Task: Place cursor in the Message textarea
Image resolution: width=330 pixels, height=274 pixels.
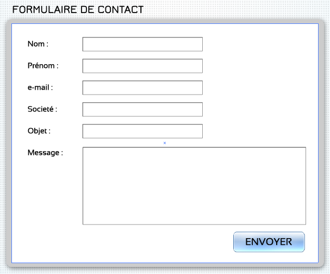Action: pos(194,186)
